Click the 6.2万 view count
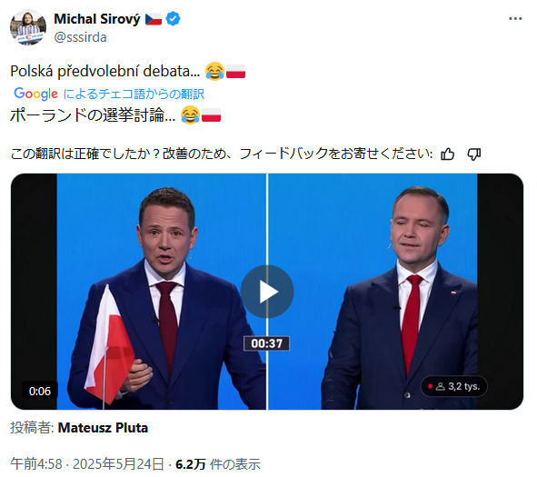 191,464
